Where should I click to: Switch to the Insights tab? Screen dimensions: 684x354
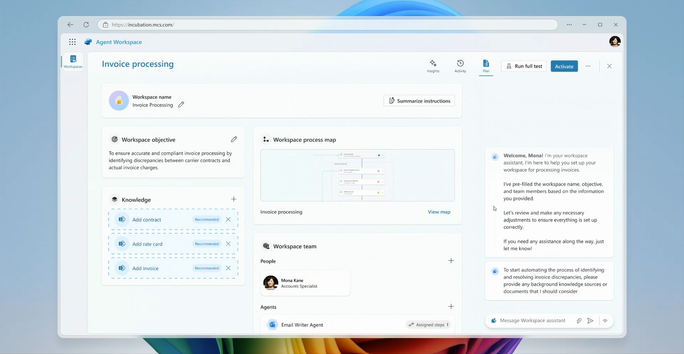click(433, 66)
